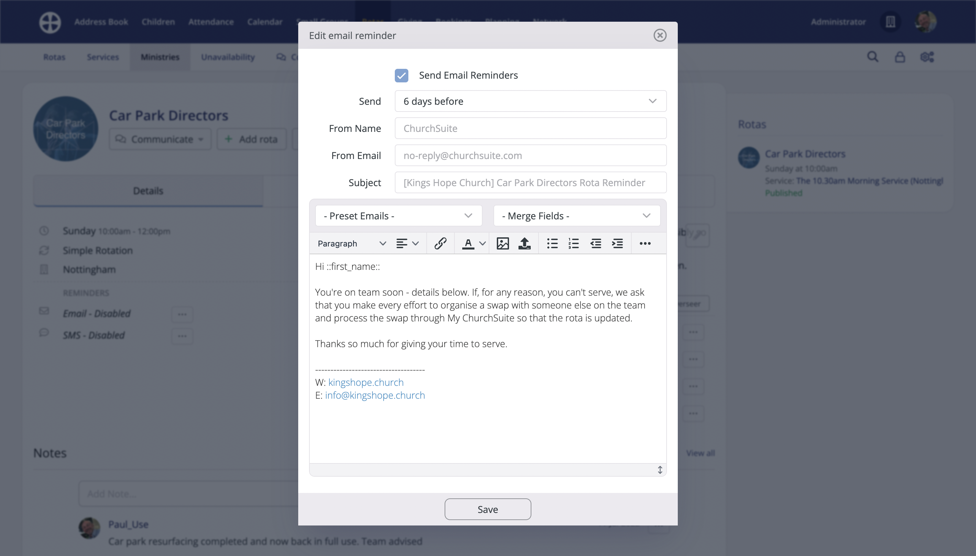Image resolution: width=976 pixels, height=556 pixels.
Task: Switch to the Ministries tab
Action: click(159, 57)
